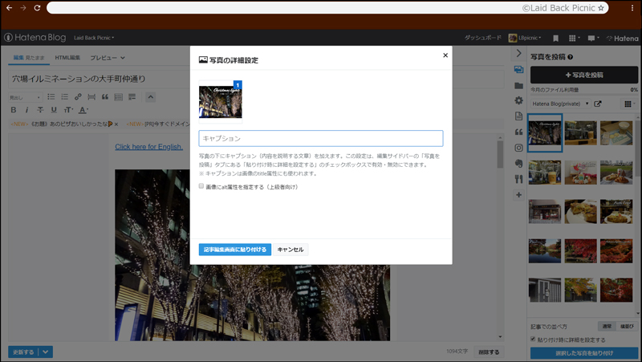Click the article title field

256,79
